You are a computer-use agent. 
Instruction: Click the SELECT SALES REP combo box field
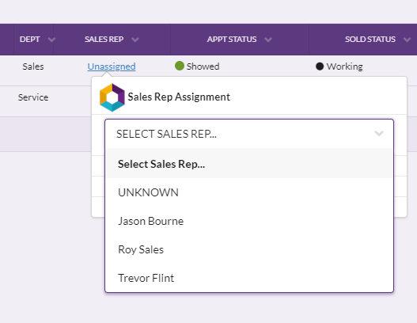pyautogui.click(x=249, y=134)
